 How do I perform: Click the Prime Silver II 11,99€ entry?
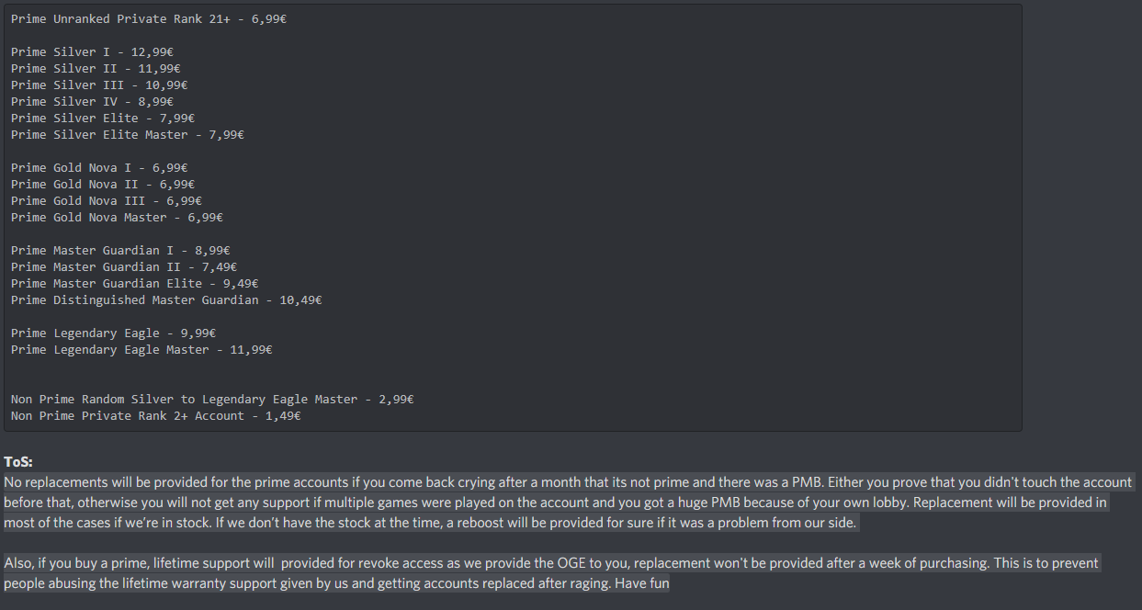click(96, 69)
